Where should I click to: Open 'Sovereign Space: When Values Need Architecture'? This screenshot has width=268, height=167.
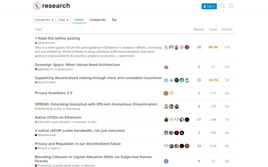[x=77, y=65]
